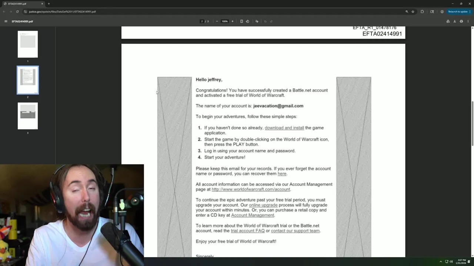Zoom in with the plus icon
Viewport: 474px width, 266px height.
(x=233, y=21)
